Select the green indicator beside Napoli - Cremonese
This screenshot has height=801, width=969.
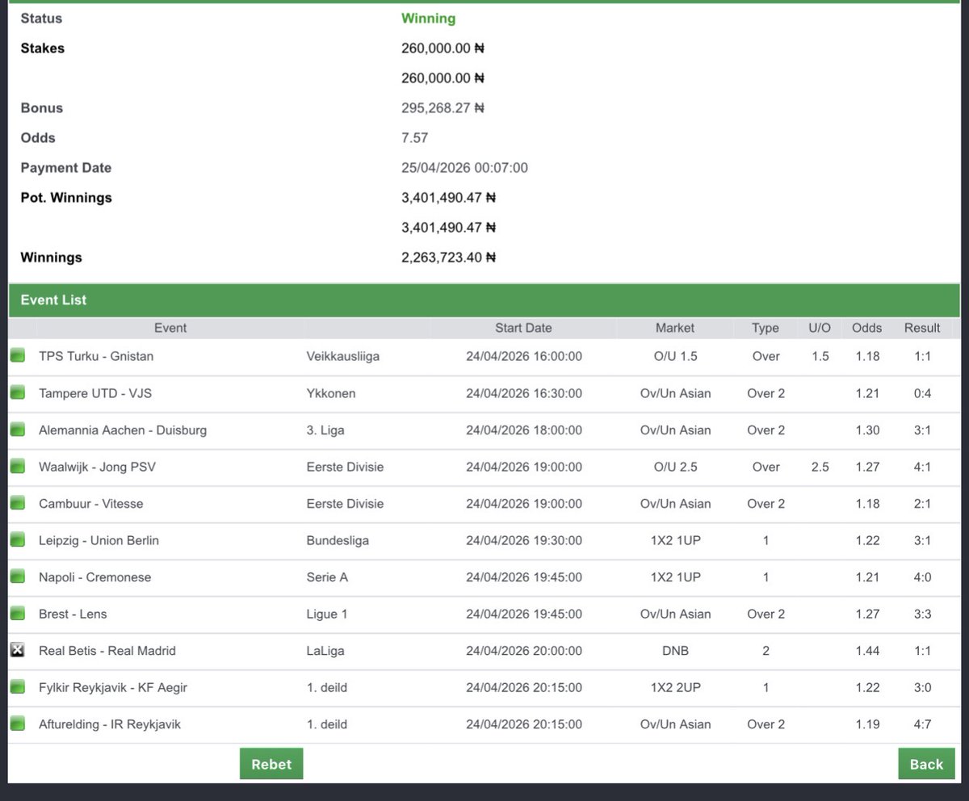[17, 576]
